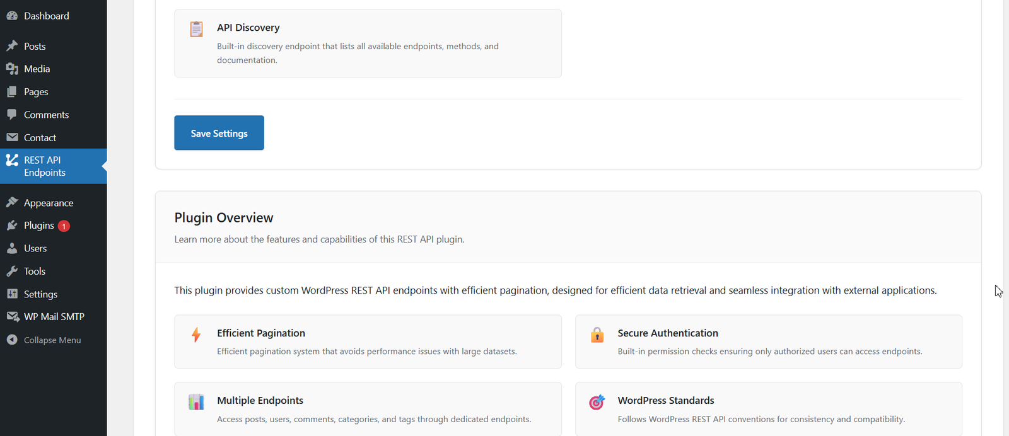Click the Efficient Pagination lightning icon
Image resolution: width=1009 pixels, height=436 pixels.
[x=196, y=335]
